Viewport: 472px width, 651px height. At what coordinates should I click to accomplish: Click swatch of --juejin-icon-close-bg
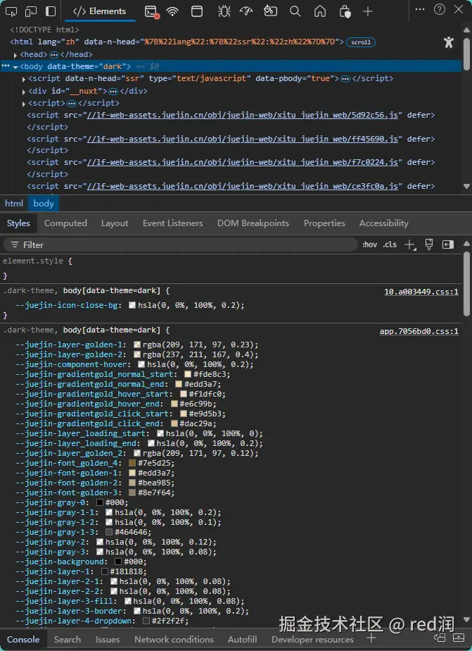point(132,305)
